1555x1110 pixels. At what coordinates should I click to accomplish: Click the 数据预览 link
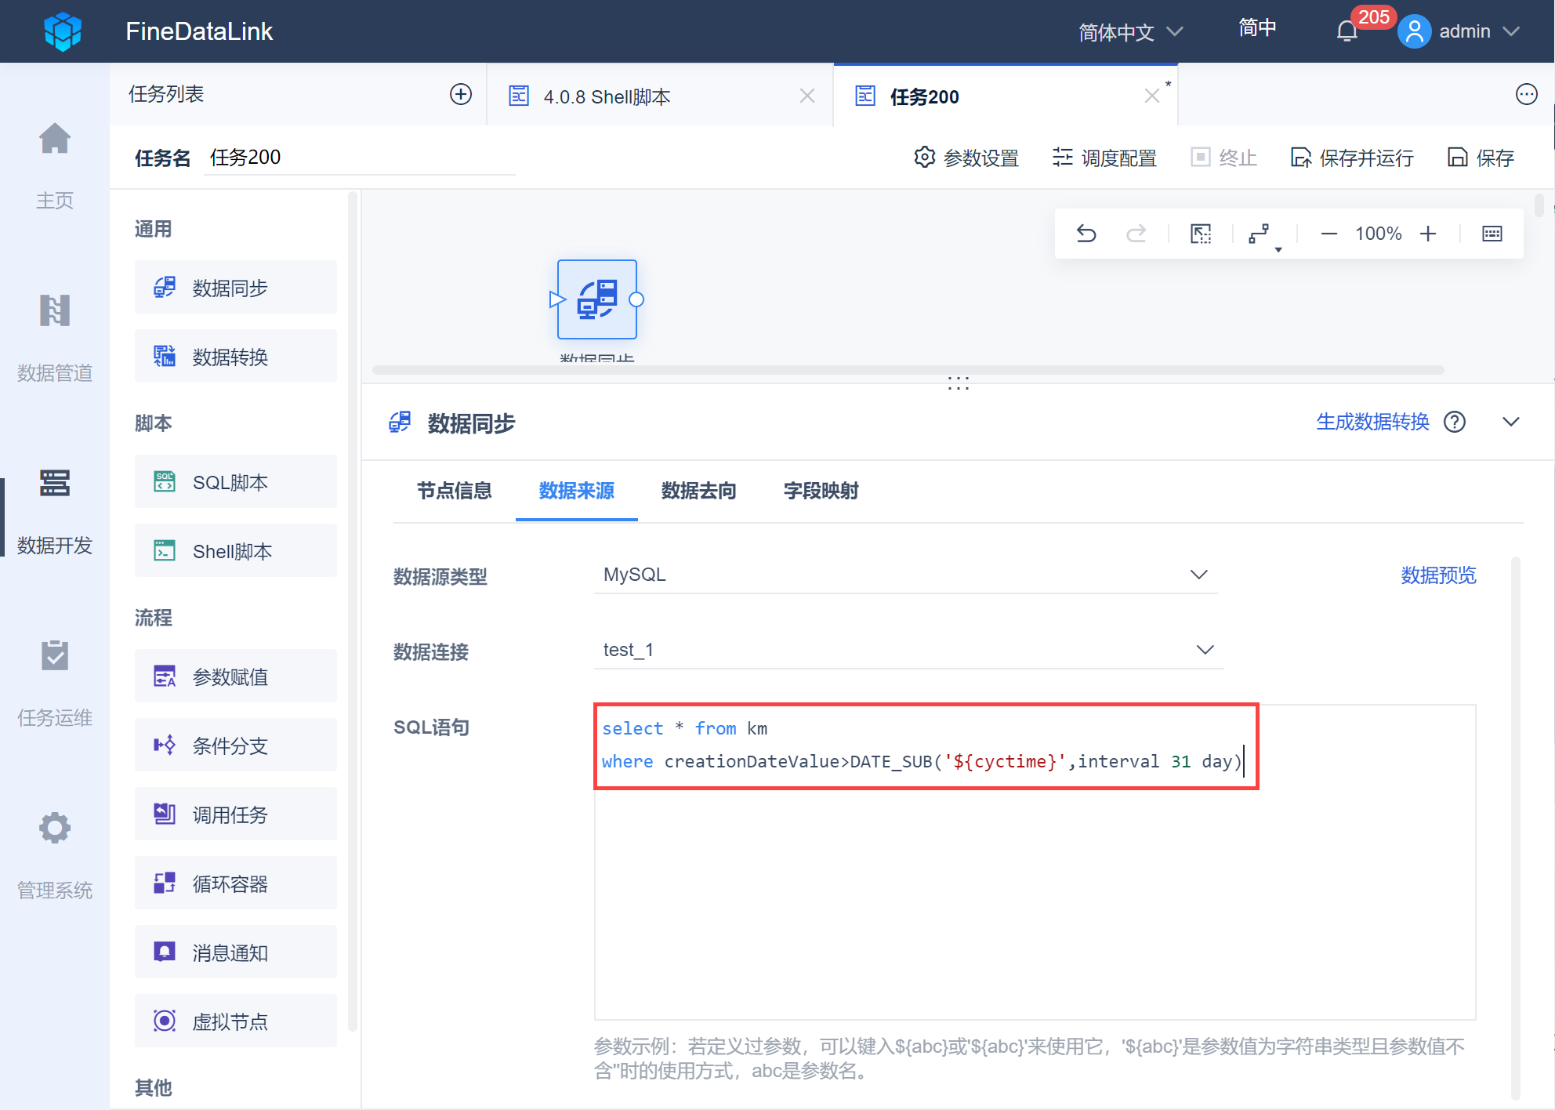click(1438, 575)
